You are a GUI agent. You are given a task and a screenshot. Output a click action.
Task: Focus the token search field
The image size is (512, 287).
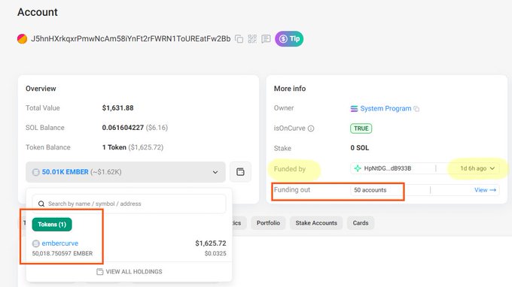(129, 204)
